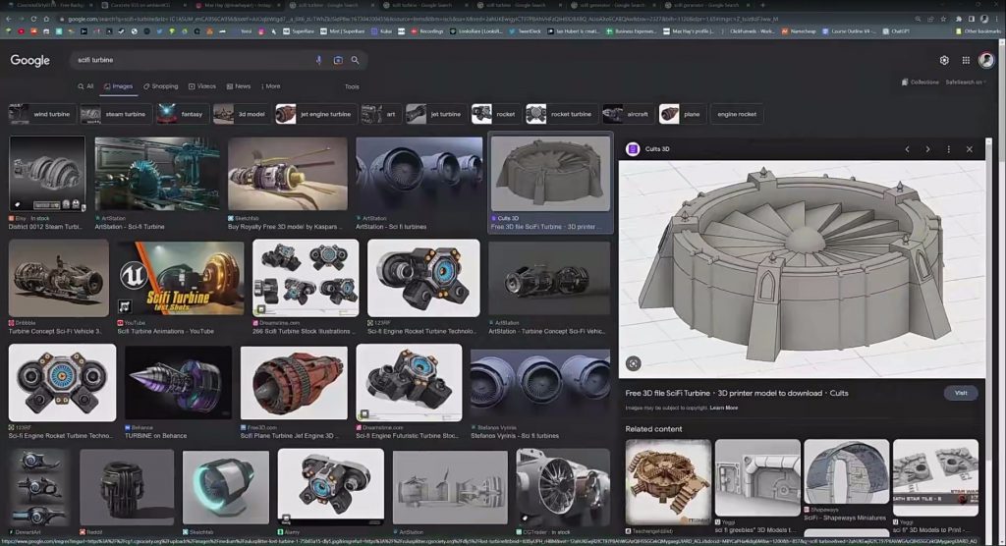Switch to the Shopping tab
This screenshot has width=1006, height=546.
160,86
